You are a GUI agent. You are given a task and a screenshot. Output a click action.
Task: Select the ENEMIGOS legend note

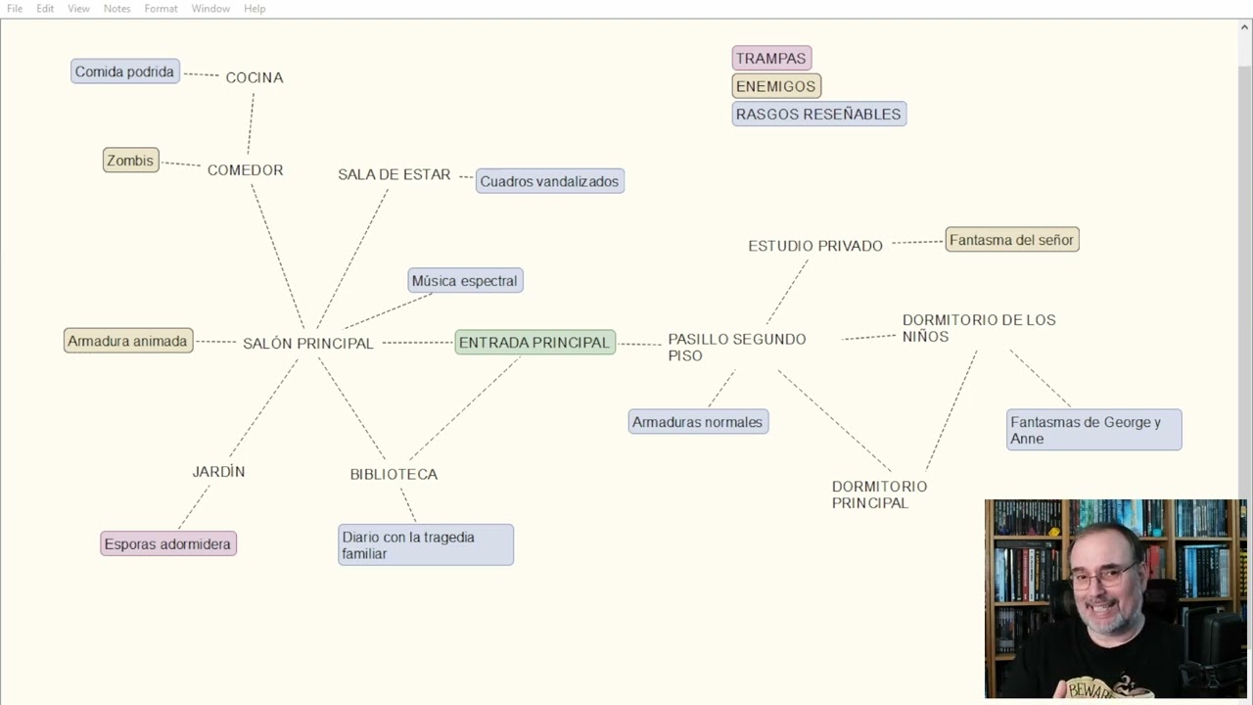[776, 86]
